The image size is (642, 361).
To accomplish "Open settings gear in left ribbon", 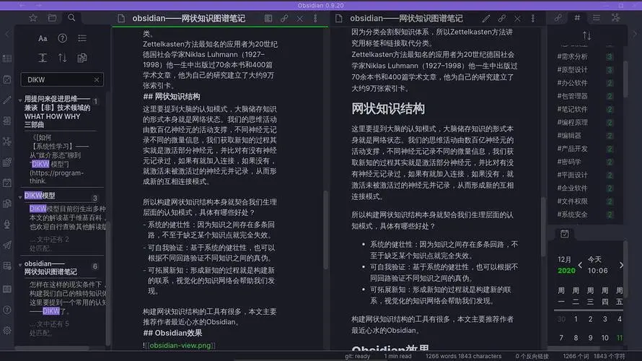I will [x=7, y=330].
